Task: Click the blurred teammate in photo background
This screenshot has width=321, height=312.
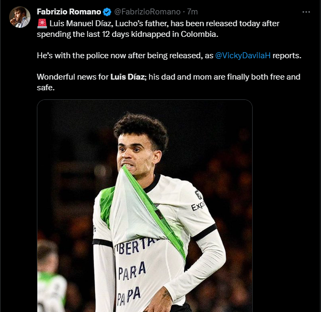Action: coord(51,278)
